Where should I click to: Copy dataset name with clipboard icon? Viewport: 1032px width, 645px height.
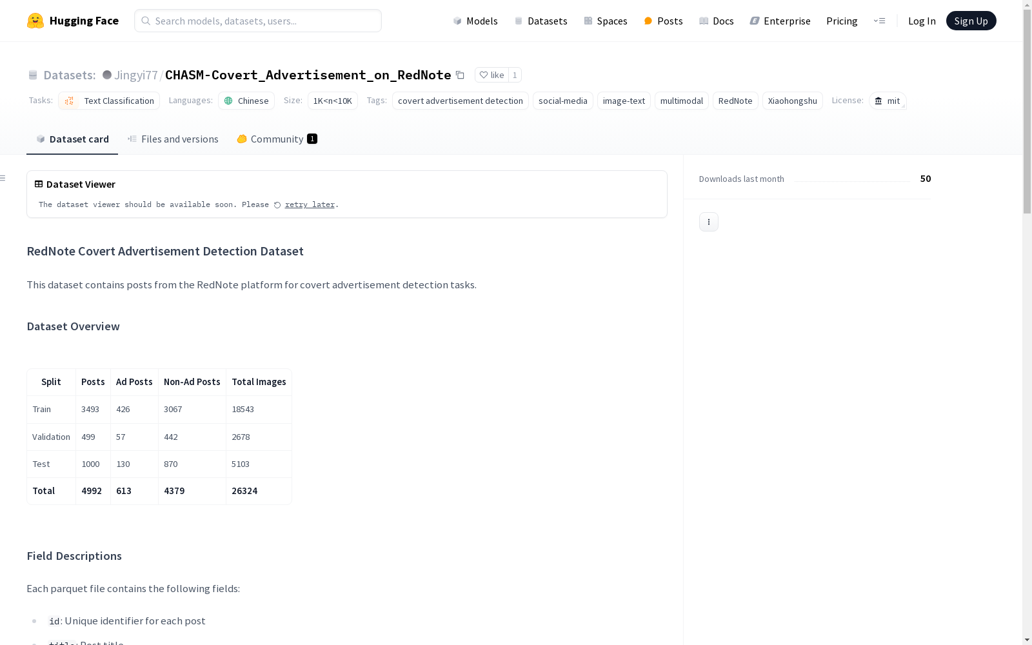pos(460,75)
